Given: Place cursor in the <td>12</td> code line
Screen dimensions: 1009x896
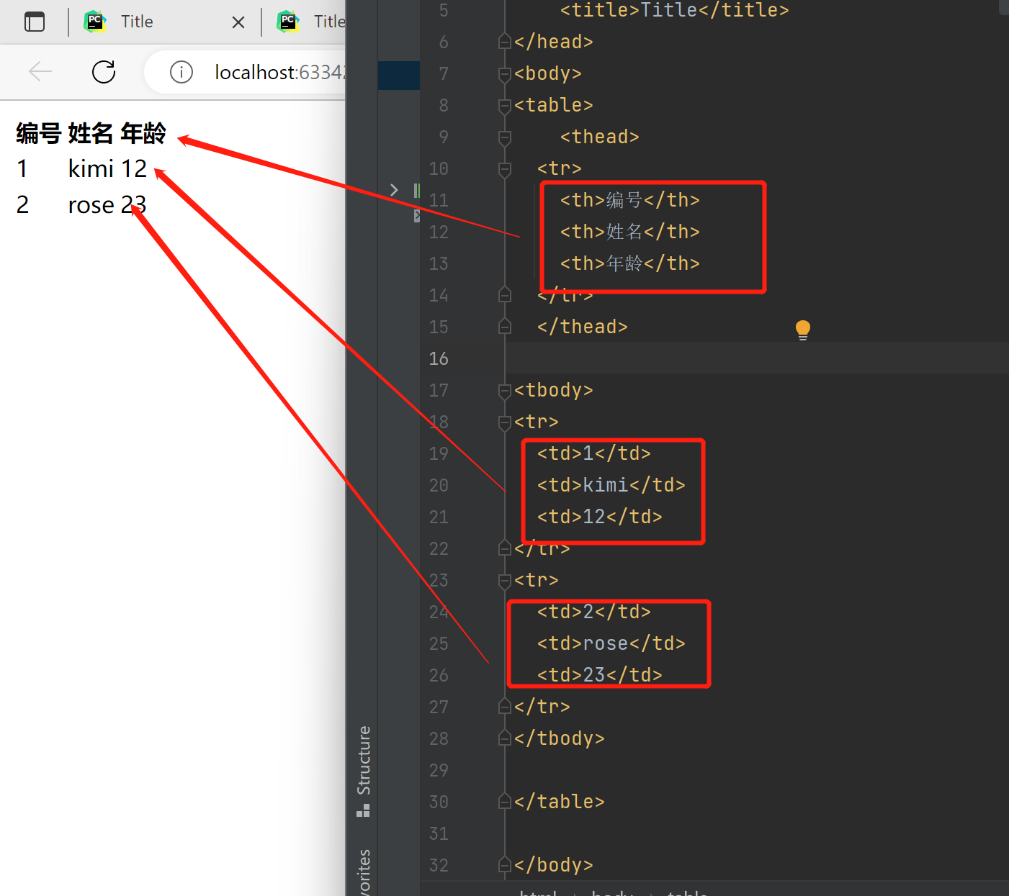Looking at the screenshot, I should [600, 517].
